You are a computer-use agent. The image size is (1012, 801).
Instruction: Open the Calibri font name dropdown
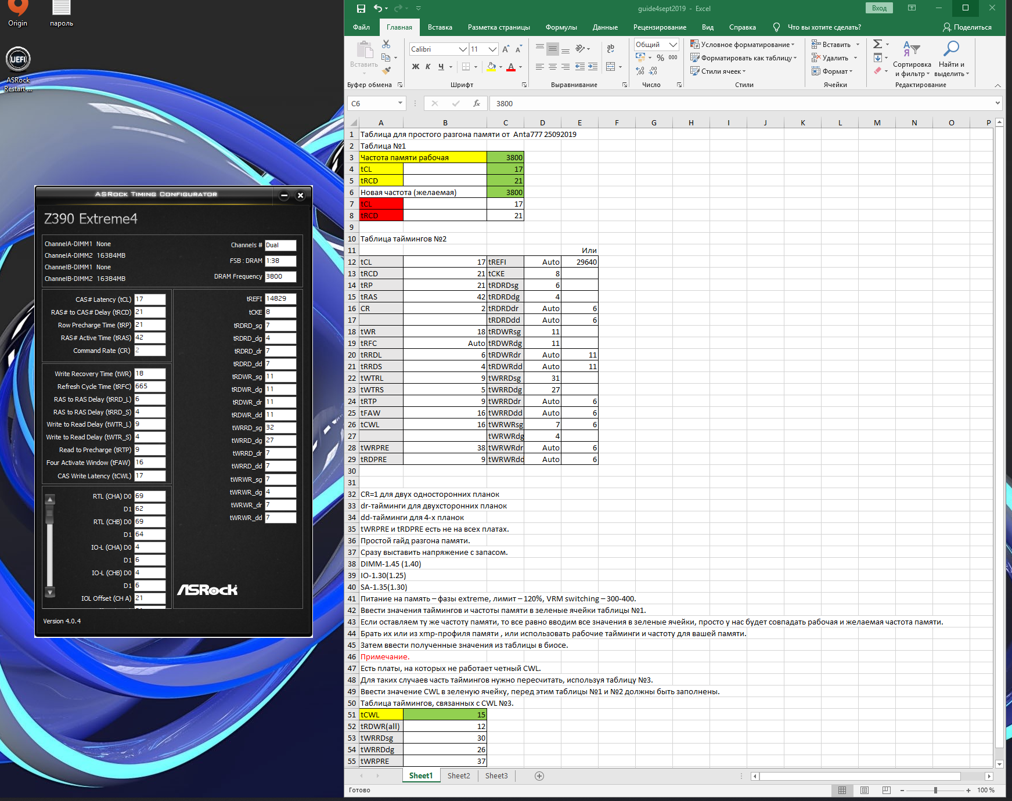click(x=463, y=49)
